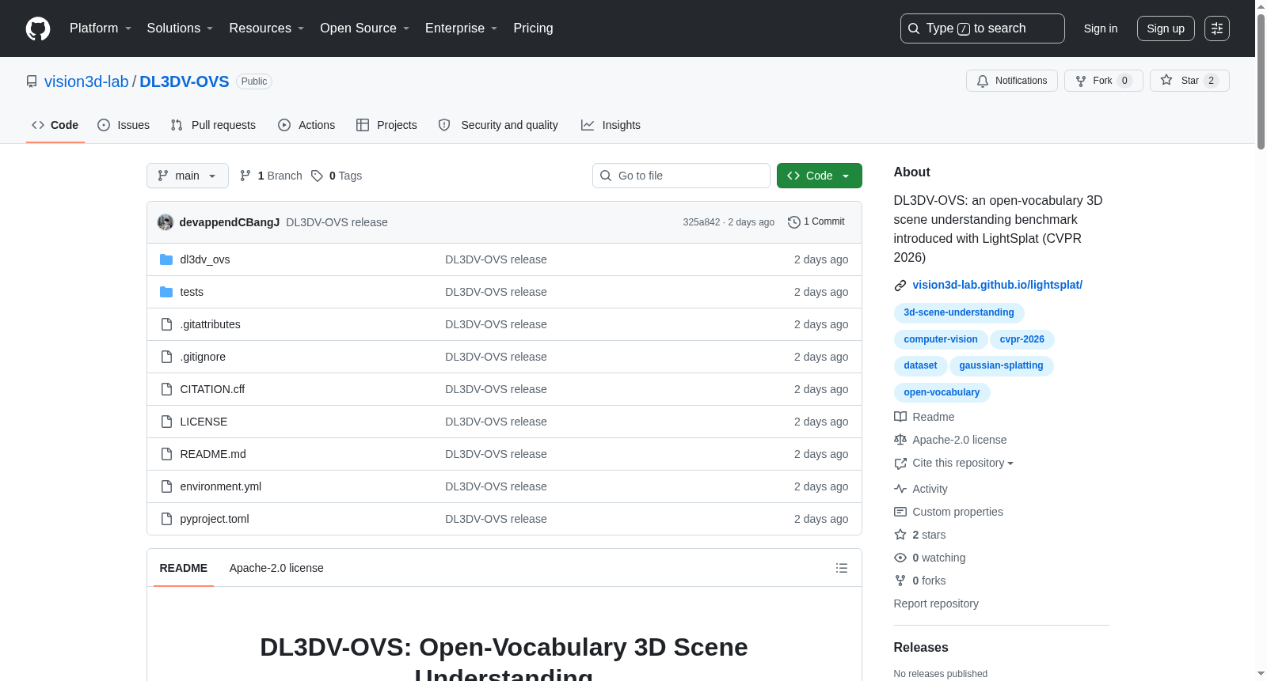This screenshot has height=681, width=1267.
Task: Click Report repository link
Action: [936, 603]
